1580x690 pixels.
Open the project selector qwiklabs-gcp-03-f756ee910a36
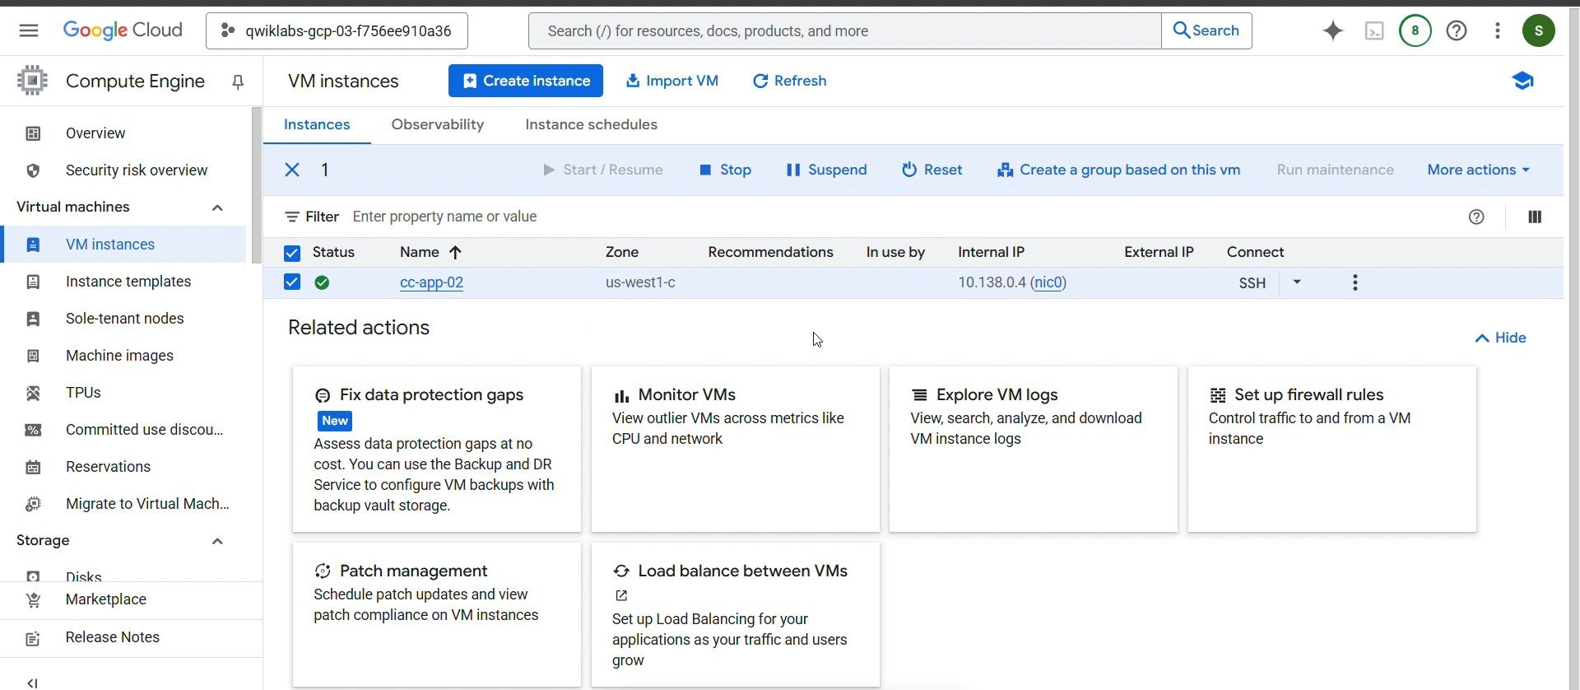click(x=337, y=30)
